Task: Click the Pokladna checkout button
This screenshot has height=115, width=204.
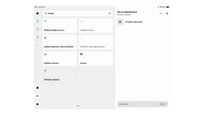Action: pyautogui.click(x=143, y=104)
